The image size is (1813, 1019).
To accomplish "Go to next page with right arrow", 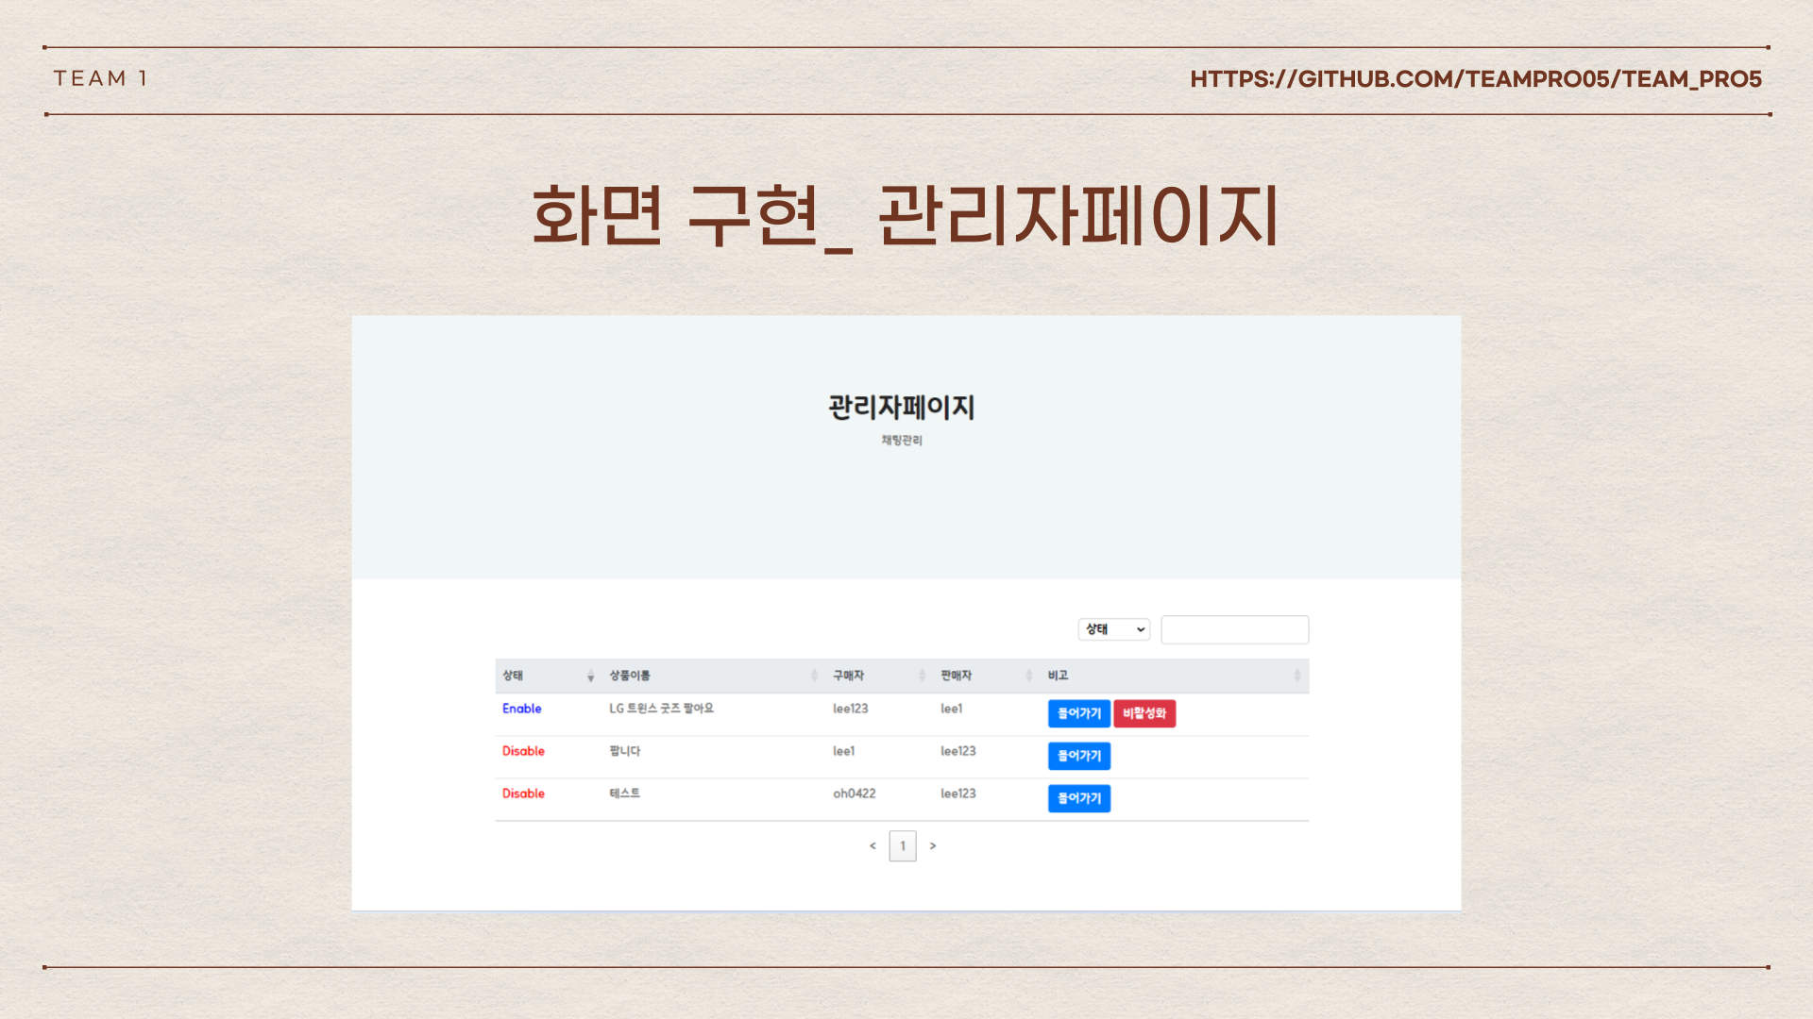I will [932, 845].
